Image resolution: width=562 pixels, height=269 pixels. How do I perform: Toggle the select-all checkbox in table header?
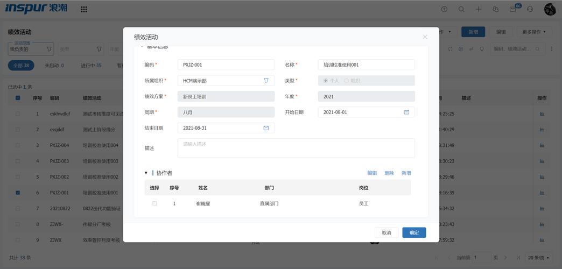point(18,98)
